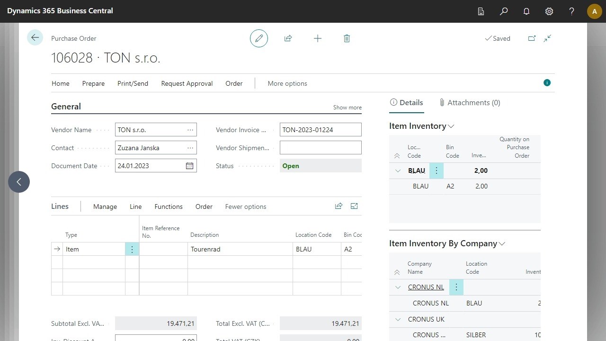Click Fewer options in the Lines toolbar
Image resolution: width=606 pixels, height=341 pixels.
click(245, 206)
